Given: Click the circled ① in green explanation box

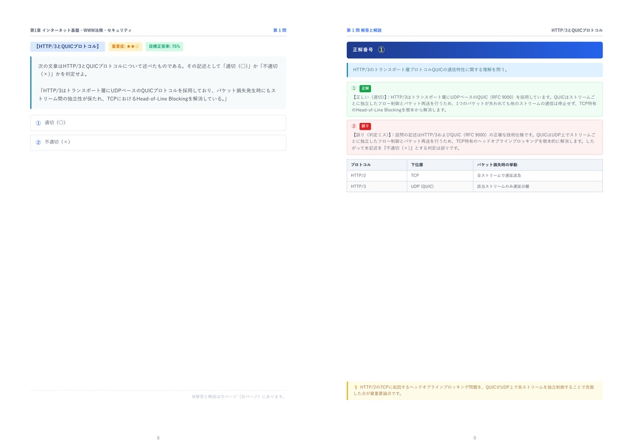Looking at the screenshot, I should (354, 88).
